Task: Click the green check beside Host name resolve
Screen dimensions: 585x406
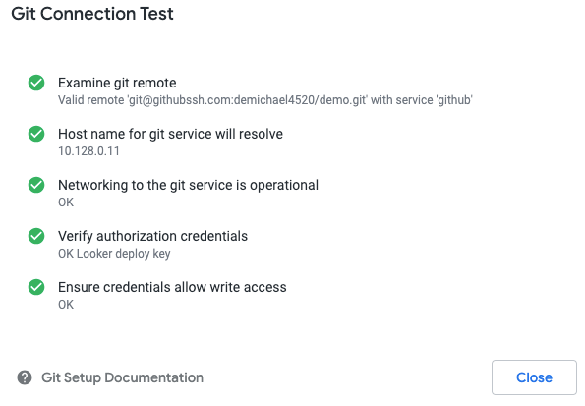Action: 36,134
